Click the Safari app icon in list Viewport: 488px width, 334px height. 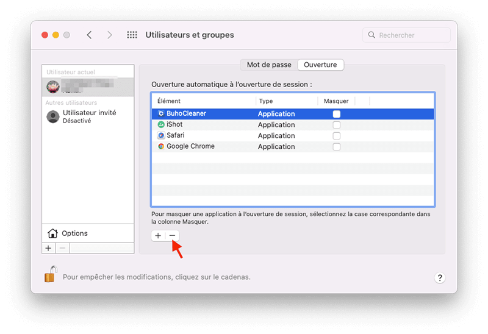tap(161, 135)
